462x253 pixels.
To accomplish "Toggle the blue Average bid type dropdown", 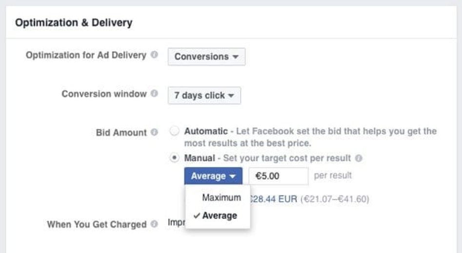I will pos(213,176).
